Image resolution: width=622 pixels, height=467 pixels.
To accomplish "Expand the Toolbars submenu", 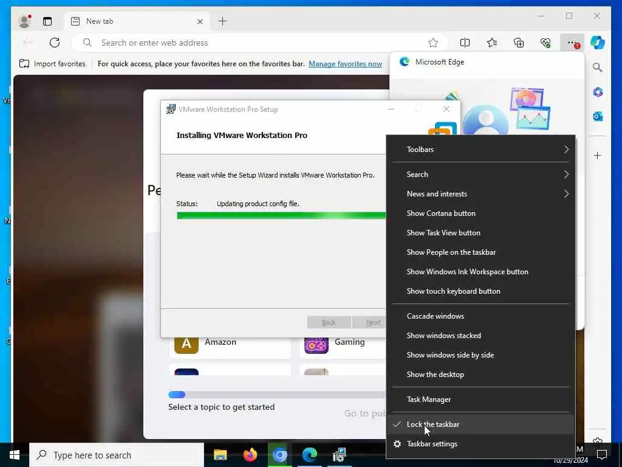I will point(480,150).
